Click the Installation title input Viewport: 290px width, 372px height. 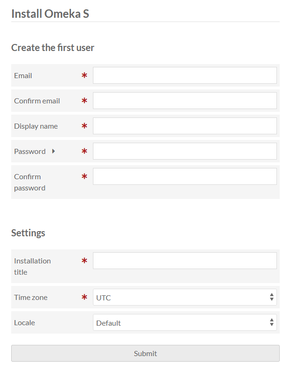tap(184, 261)
